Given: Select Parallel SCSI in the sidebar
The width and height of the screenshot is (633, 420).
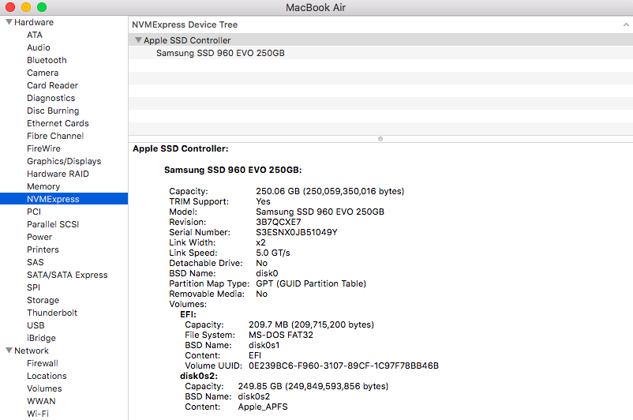Looking at the screenshot, I should pyautogui.click(x=53, y=224).
